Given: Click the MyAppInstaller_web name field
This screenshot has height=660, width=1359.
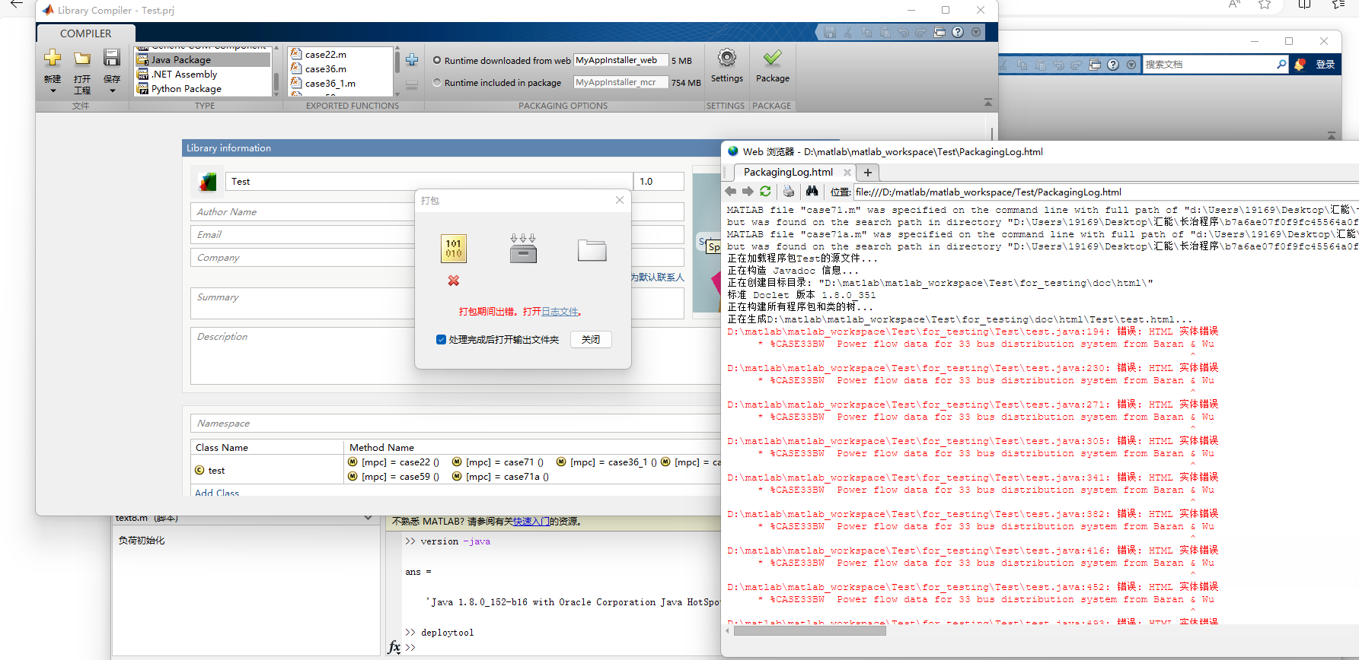Looking at the screenshot, I should (620, 60).
